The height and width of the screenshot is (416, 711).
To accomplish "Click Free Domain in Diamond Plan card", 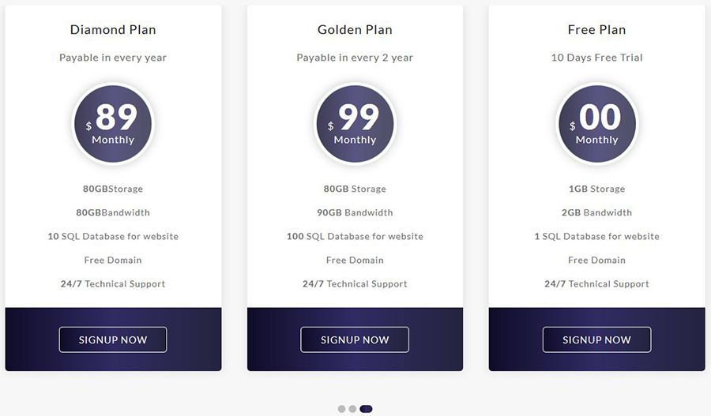I will click(113, 260).
